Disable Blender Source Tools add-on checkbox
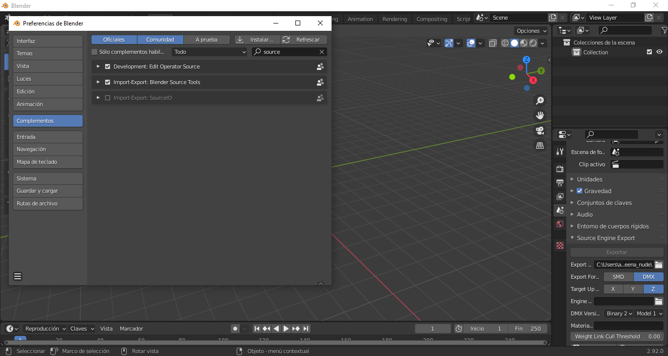The image size is (668, 356). tap(108, 82)
